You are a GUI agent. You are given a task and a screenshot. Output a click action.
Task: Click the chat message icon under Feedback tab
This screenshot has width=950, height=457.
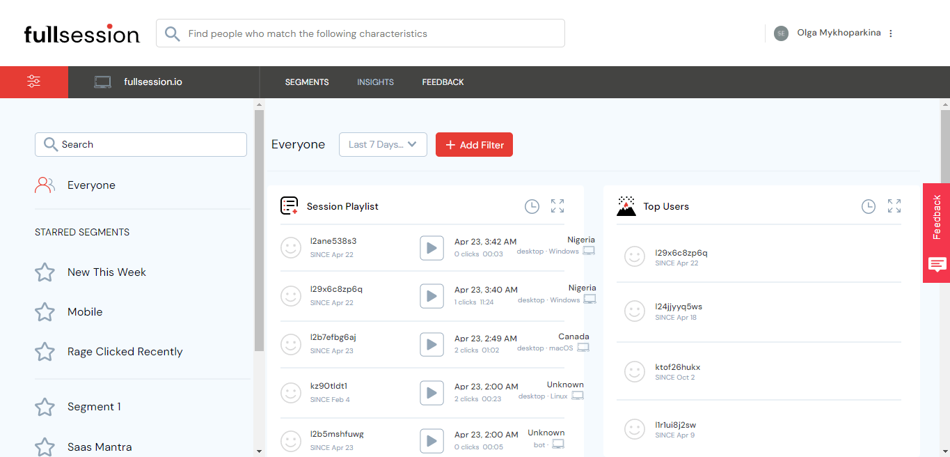click(x=937, y=264)
